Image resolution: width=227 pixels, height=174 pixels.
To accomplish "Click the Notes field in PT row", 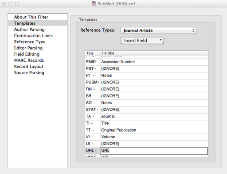I will click(154, 76).
